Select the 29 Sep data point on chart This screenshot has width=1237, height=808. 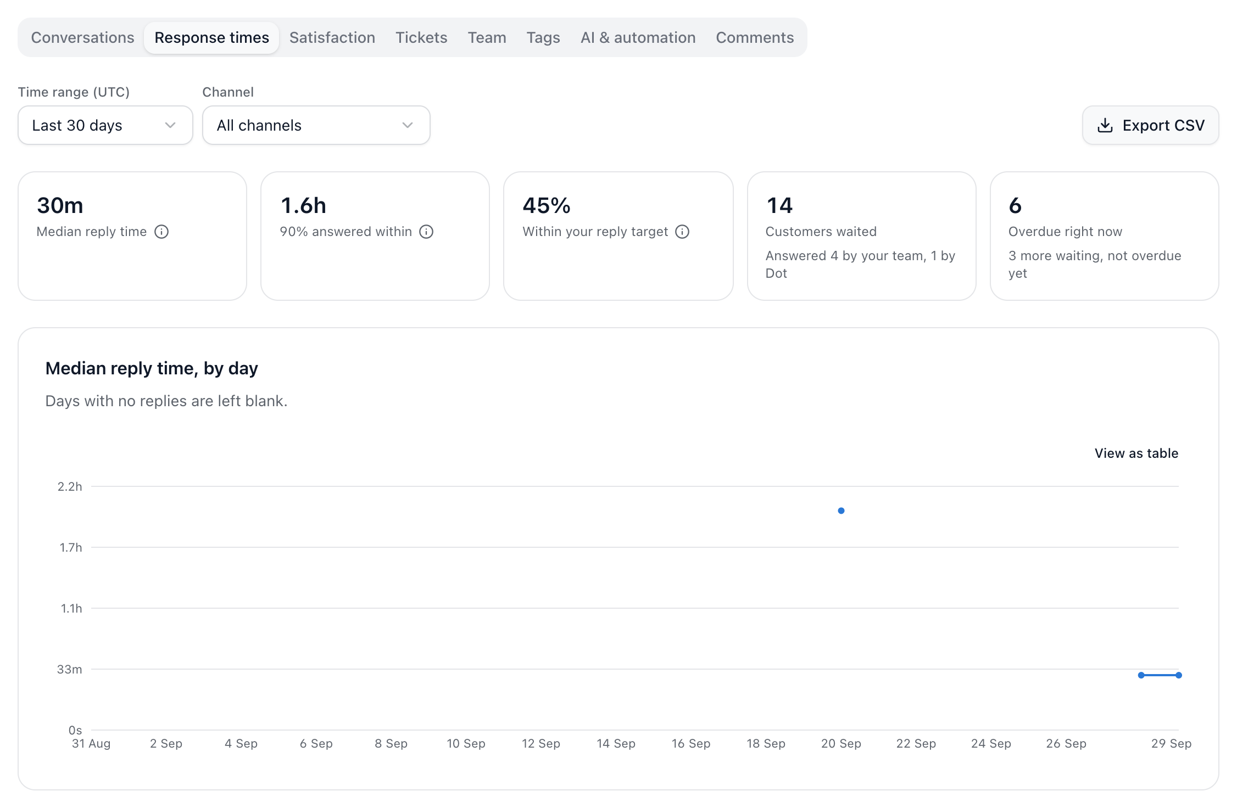tap(1179, 675)
